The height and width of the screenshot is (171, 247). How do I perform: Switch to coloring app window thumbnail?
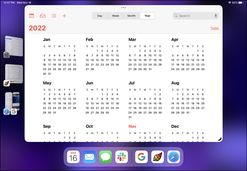[x=14, y=73]
